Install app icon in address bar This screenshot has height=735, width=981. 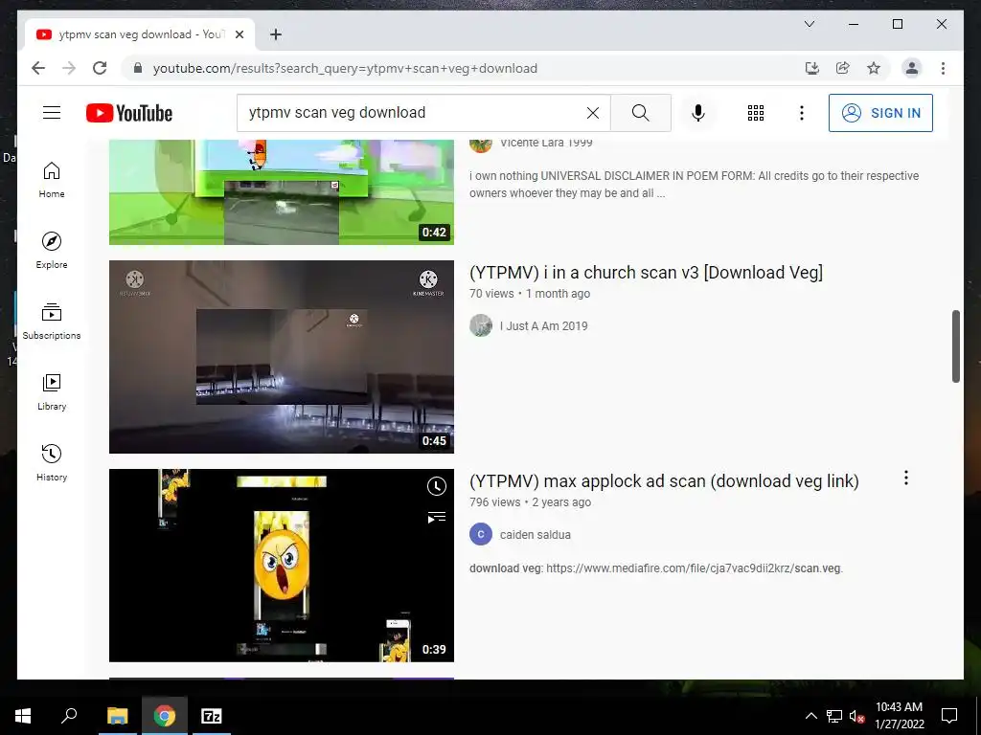click(812, 68)
